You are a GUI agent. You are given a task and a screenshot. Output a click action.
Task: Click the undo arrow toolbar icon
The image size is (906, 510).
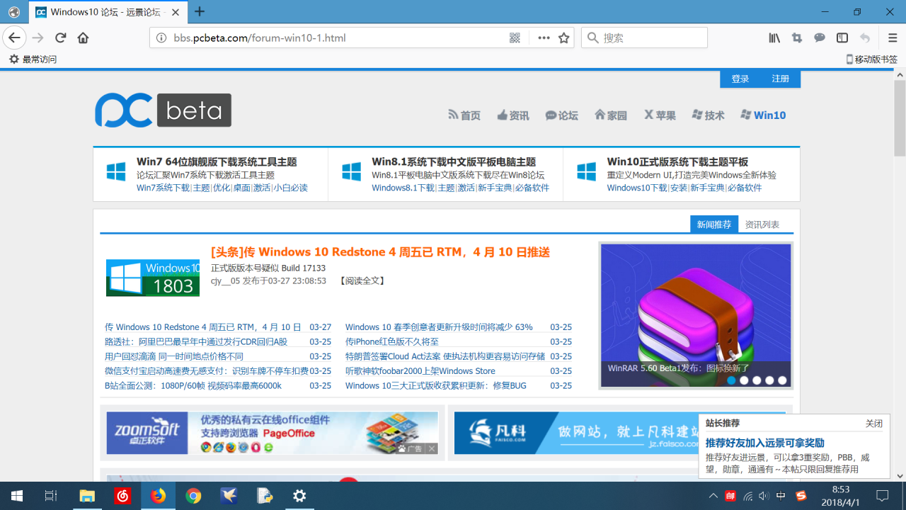tap(865, 38)
